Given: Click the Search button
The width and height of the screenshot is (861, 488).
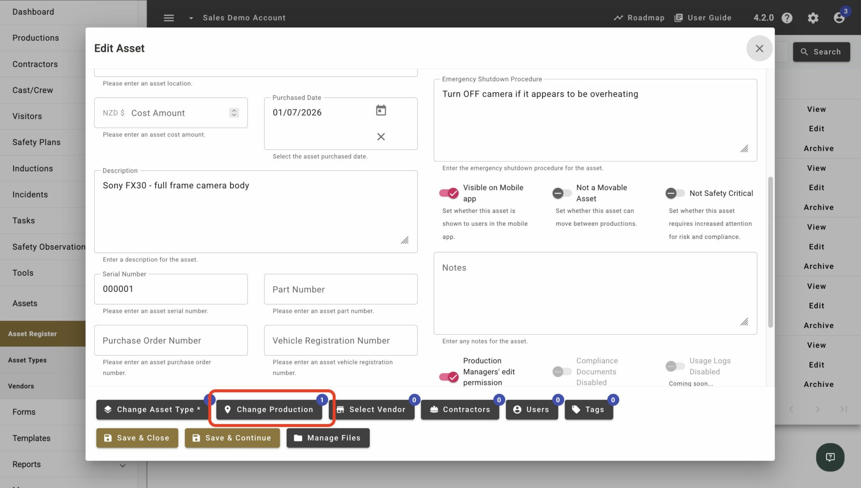Looking at the screenshot, I should pyautogui.click(x=821, y=52).
